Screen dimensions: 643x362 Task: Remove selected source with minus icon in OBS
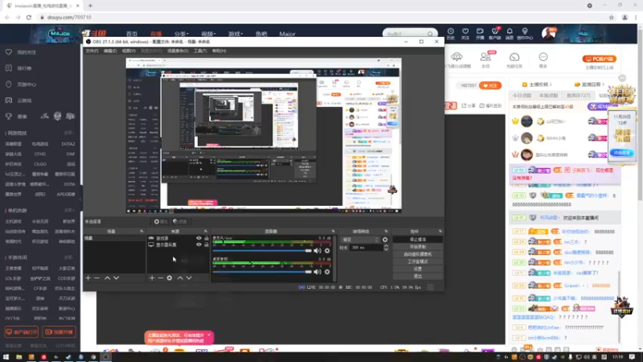point(161,278)
